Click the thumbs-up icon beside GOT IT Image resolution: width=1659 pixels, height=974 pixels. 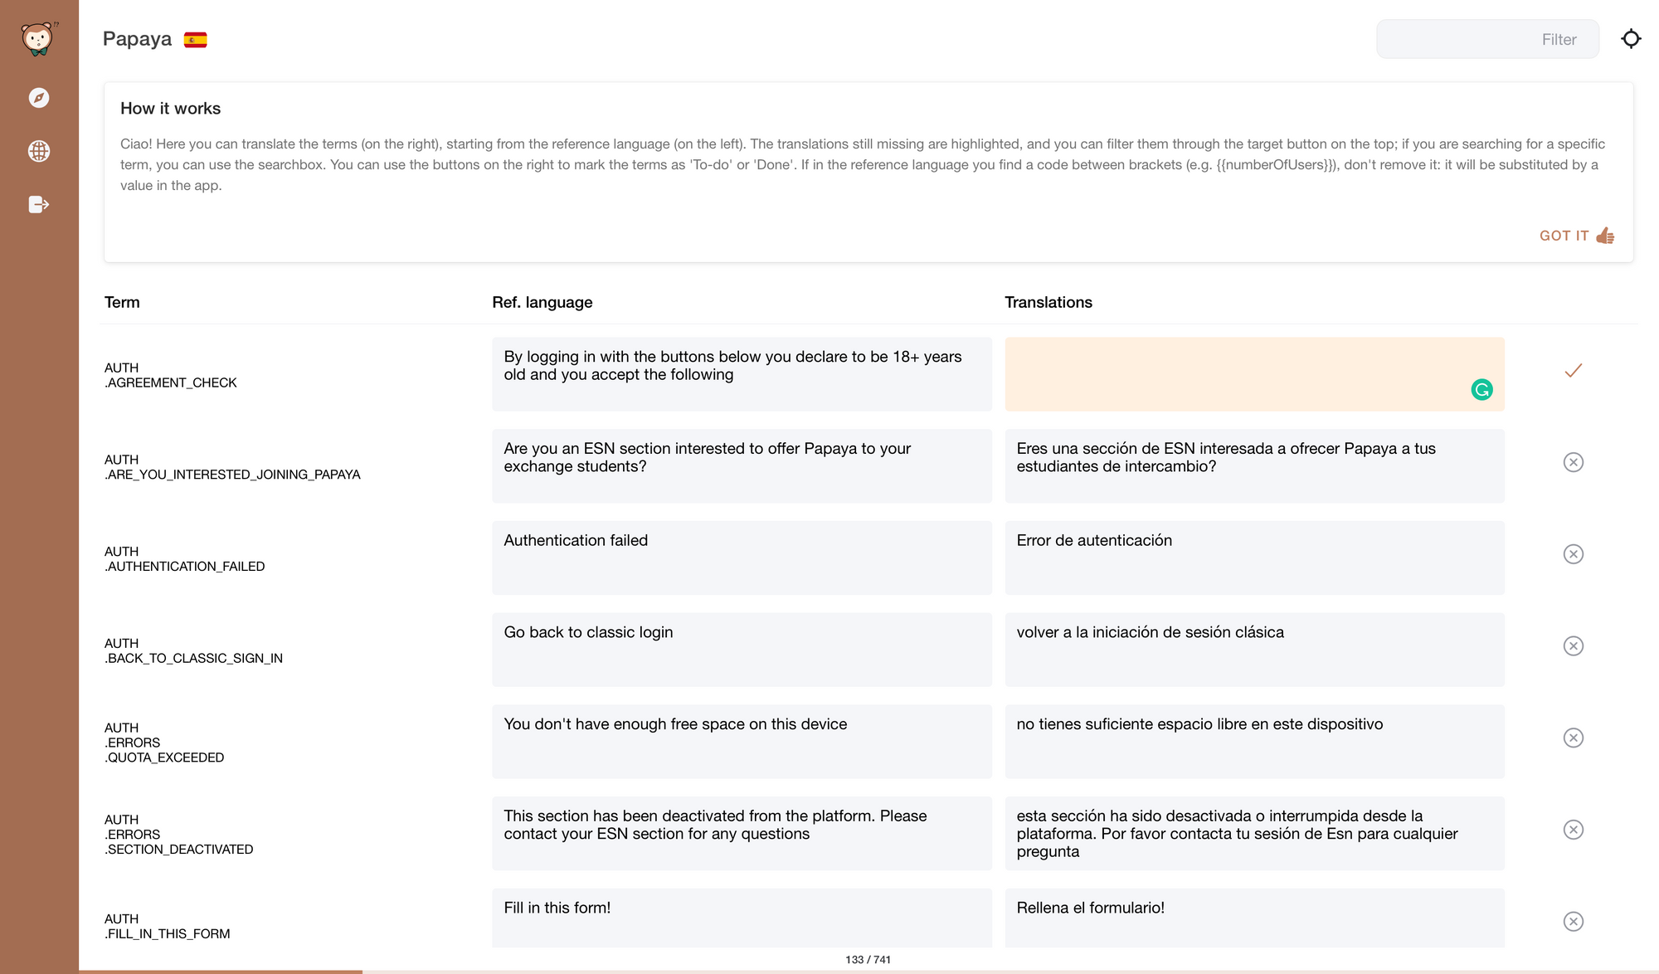pyautogui.click(x=1605, y=236)
